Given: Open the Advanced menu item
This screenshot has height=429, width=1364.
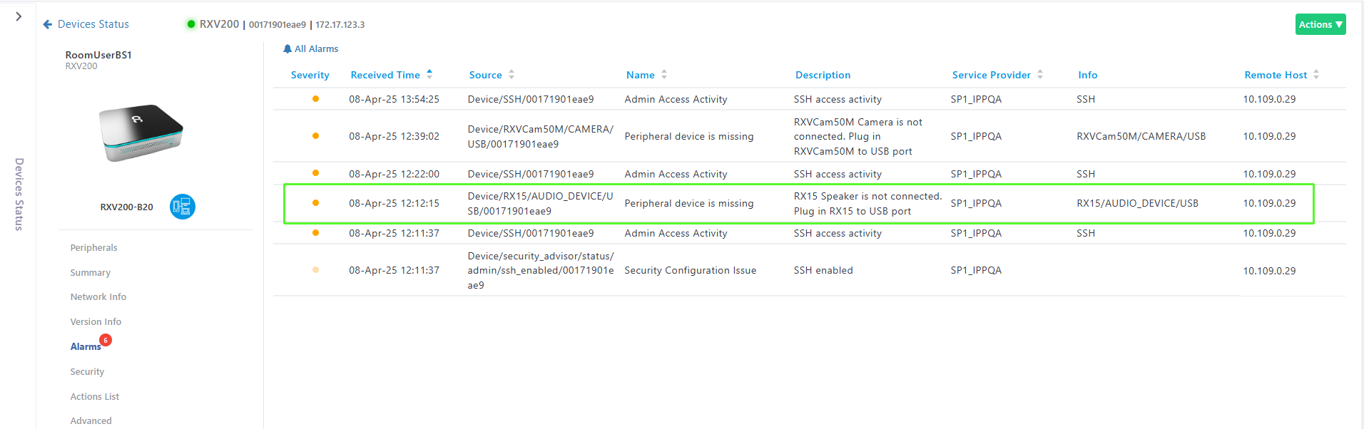Looking at the screenshot, I should click(x=91, y=421).
